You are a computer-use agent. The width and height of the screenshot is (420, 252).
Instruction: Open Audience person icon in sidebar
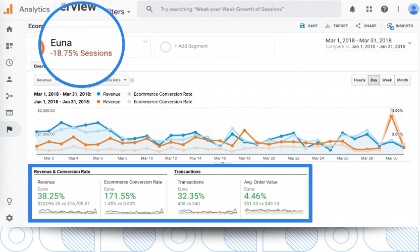coord(10,79)
